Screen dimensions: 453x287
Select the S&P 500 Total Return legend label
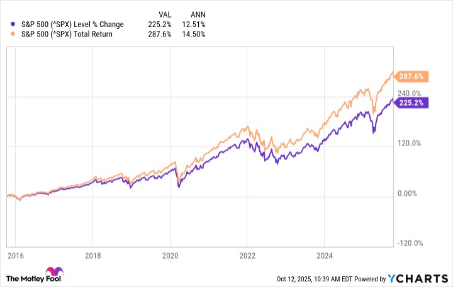(67, 34)
